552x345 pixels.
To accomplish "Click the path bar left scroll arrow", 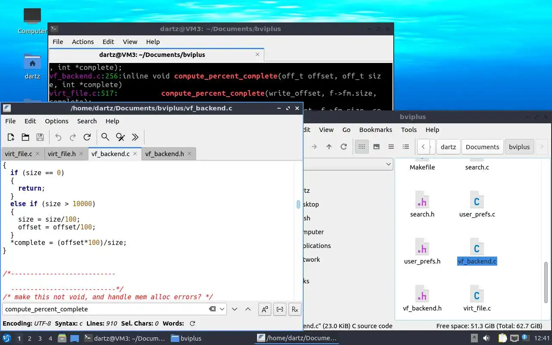I will tap(423, 147).
